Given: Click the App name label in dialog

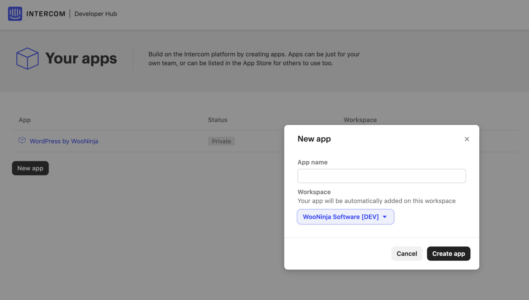Looking at the screenshot, I should 312,162.
